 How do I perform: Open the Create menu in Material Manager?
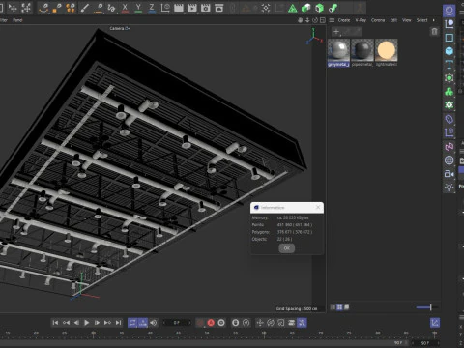point(344,20)
